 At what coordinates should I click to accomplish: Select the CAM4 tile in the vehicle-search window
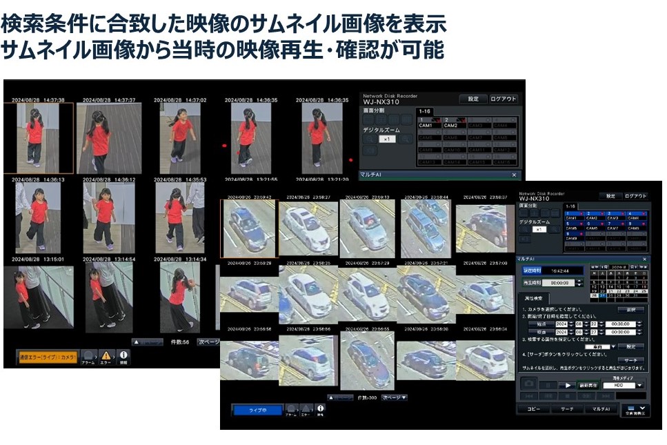click(x=637, y=216)
